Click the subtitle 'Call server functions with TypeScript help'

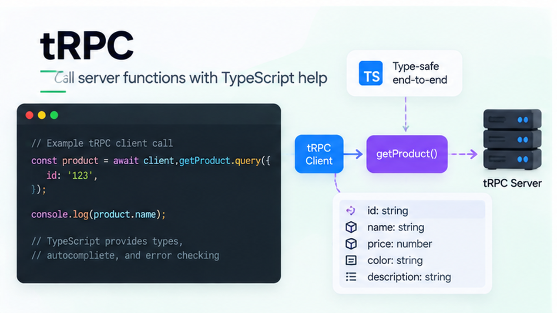click(x=191, y=79)
